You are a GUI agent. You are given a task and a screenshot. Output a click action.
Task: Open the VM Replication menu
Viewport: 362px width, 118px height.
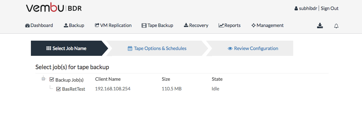pos(113,25)
